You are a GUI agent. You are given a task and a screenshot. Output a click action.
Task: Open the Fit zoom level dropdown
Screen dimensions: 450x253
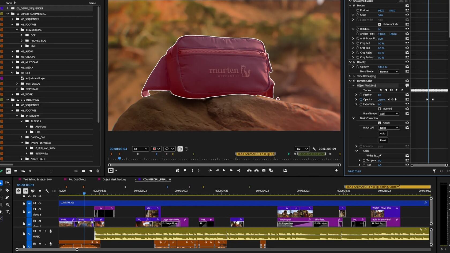pyautogui.click(x=140, y=149)
